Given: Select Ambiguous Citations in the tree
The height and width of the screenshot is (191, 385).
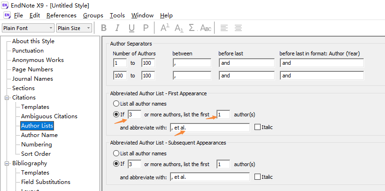Looking at the screenshot, I should point(49,116).
